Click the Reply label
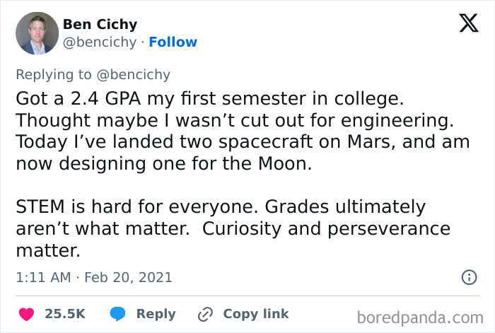This screenshot has width=495, height=333. [156, 313]
